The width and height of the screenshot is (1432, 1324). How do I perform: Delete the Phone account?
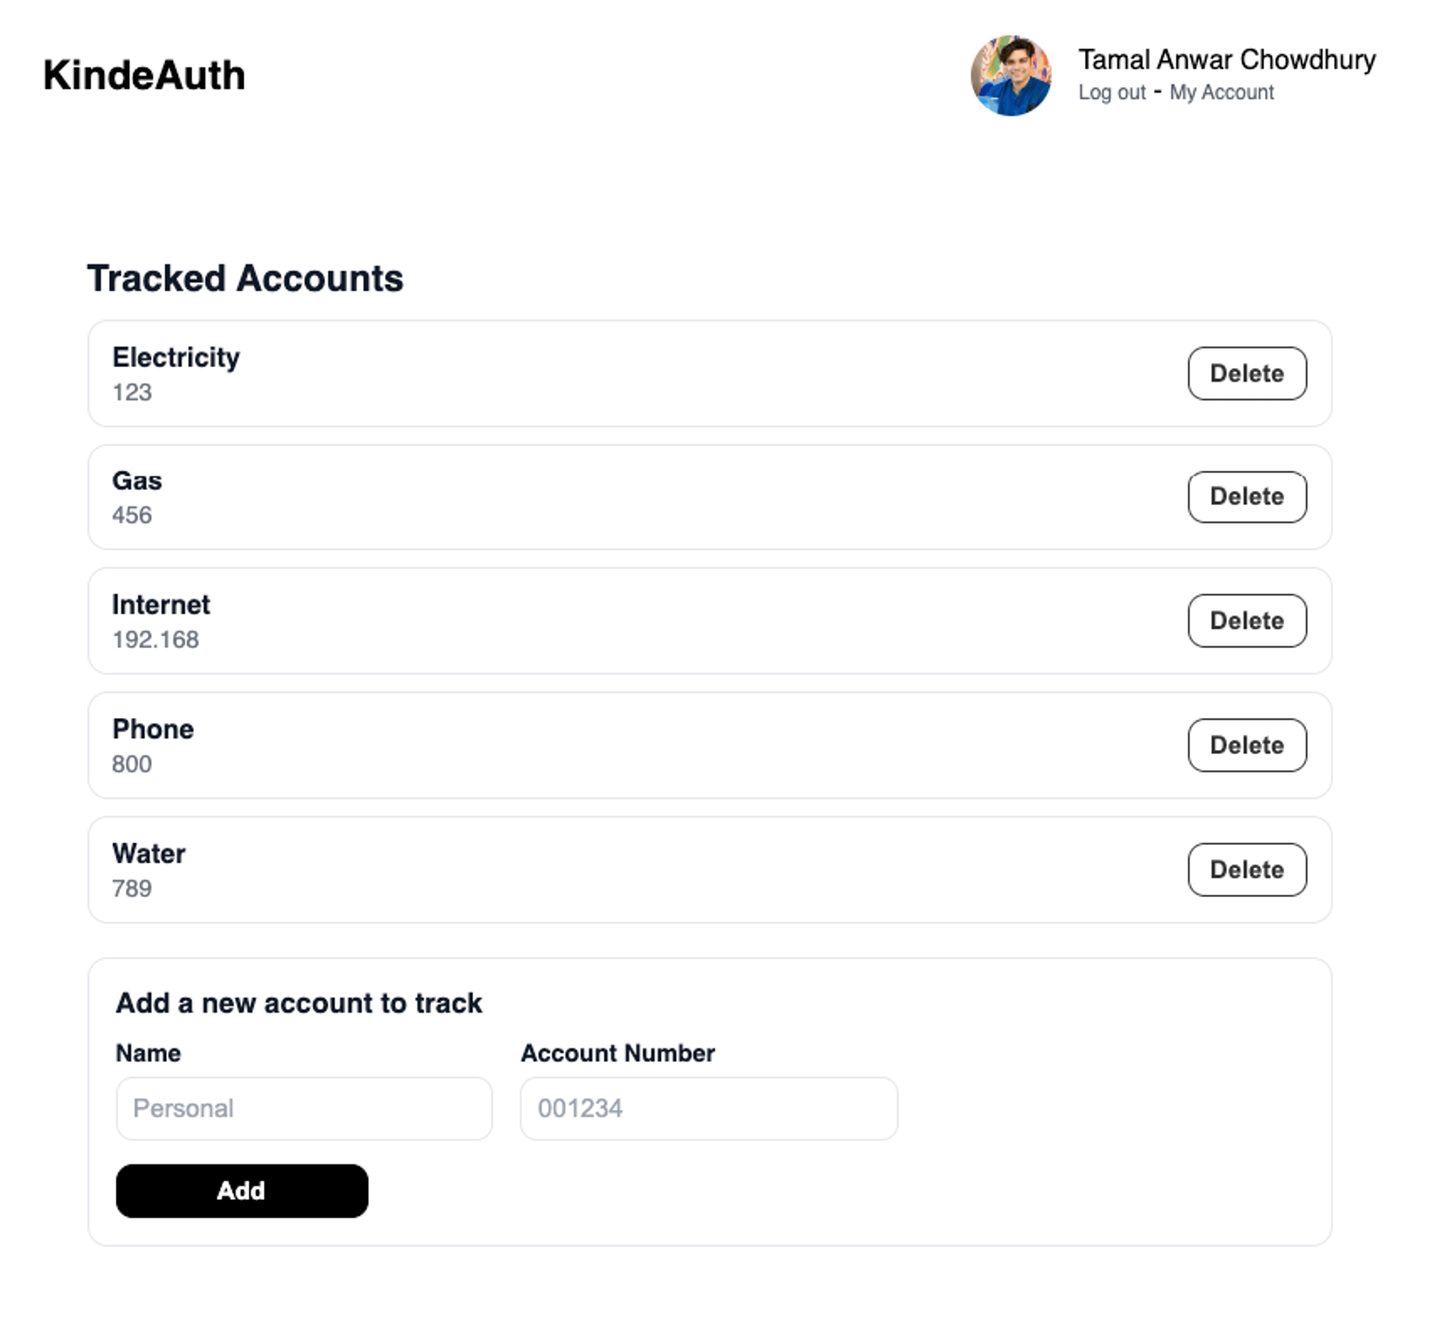(1246, 745)
